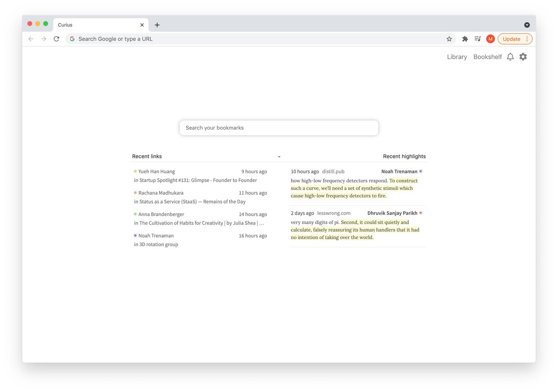The width and height of the screenshot is (558, 392).
Task: Open media controls icon in toolbar
Action: point(478,39)
